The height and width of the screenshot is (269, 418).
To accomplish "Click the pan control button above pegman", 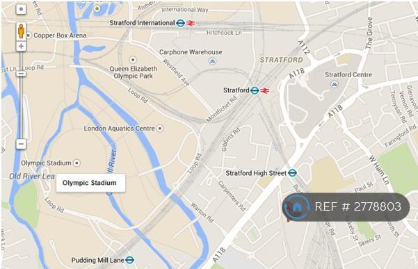I will 21,9.
